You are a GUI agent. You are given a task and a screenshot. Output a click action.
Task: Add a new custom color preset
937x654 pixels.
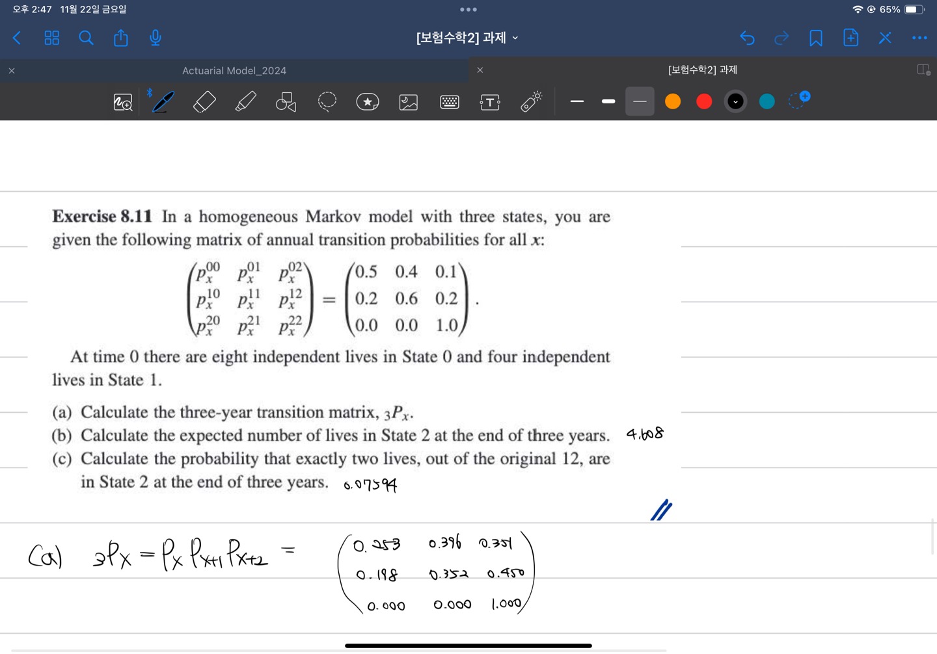click(x=799, y=100)
